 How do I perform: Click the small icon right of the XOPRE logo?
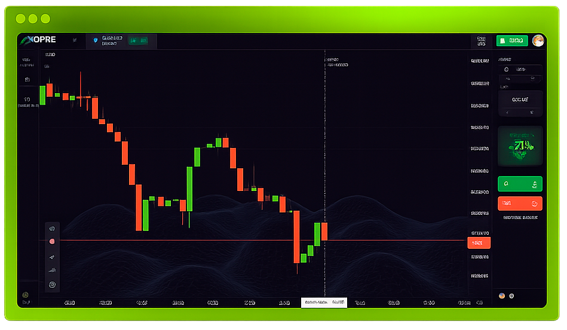click(75, 40)
